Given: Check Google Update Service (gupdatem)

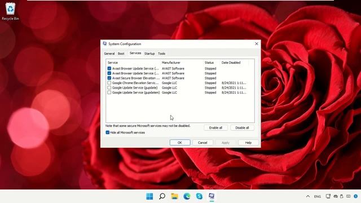Looking at the screenshot, I should click(x=109, y=92).
